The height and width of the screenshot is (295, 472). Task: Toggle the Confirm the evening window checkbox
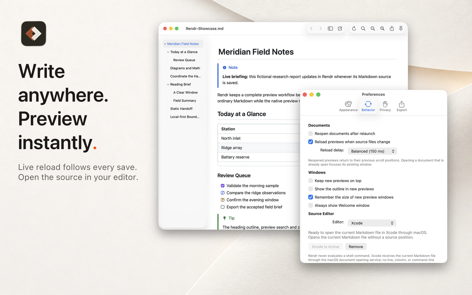tap(223, 200)
